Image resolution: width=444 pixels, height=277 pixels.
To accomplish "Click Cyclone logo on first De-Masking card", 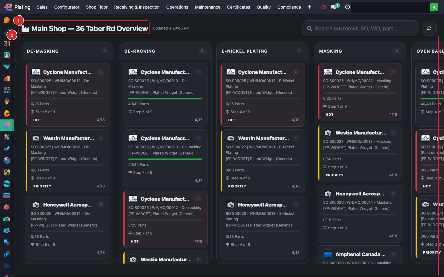I will [36, 72].
